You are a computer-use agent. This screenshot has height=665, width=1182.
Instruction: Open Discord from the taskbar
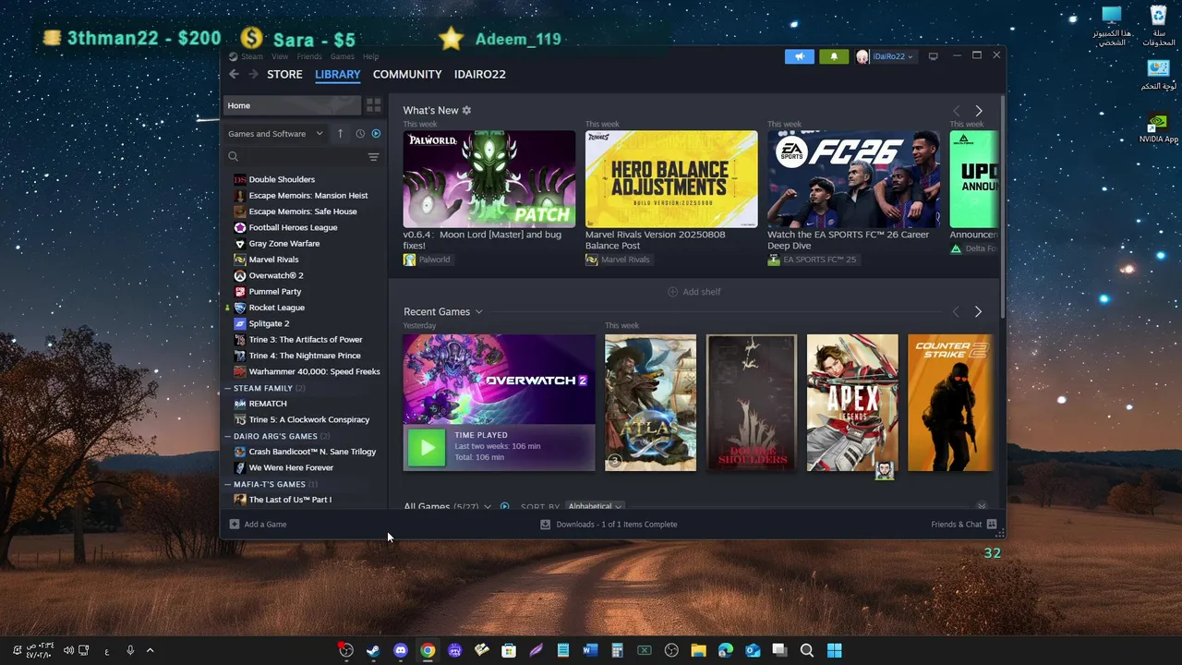(400, 650)
